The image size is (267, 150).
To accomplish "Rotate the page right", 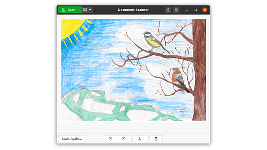I will point(124,139).
